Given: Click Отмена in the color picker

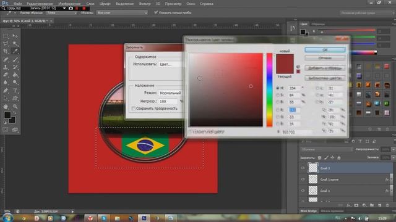Looking at the screenshot, I should pos(325,58).
